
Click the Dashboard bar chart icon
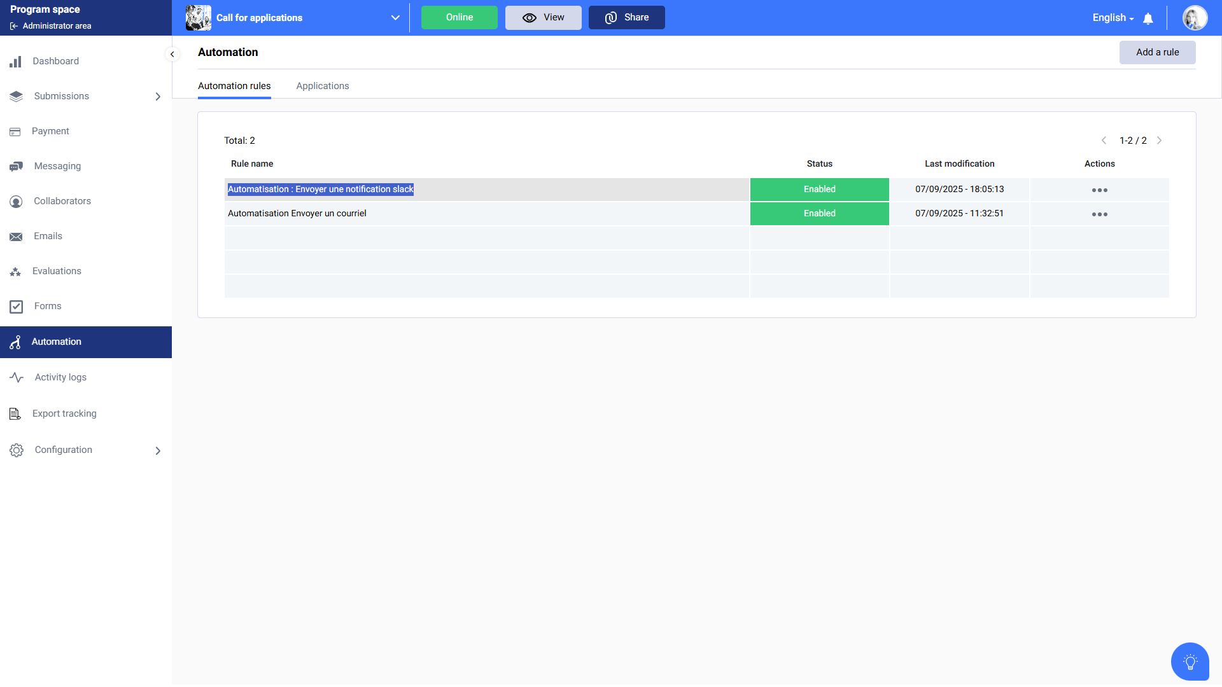(x=15, y=62)
